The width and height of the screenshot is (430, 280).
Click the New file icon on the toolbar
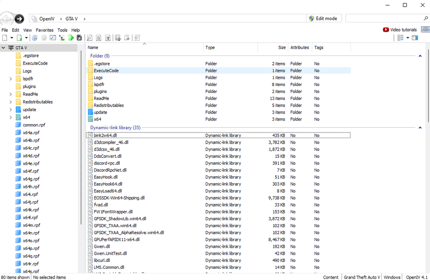point(4,38)
